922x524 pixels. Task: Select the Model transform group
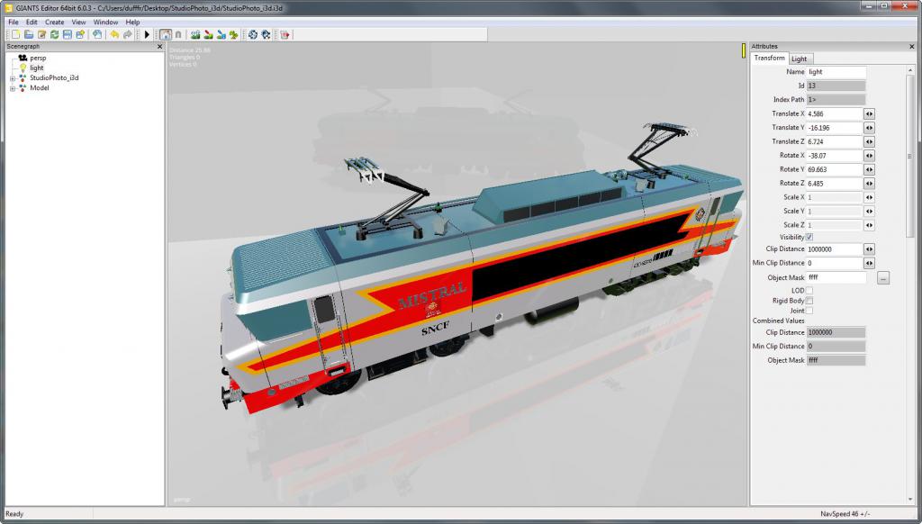40,87
